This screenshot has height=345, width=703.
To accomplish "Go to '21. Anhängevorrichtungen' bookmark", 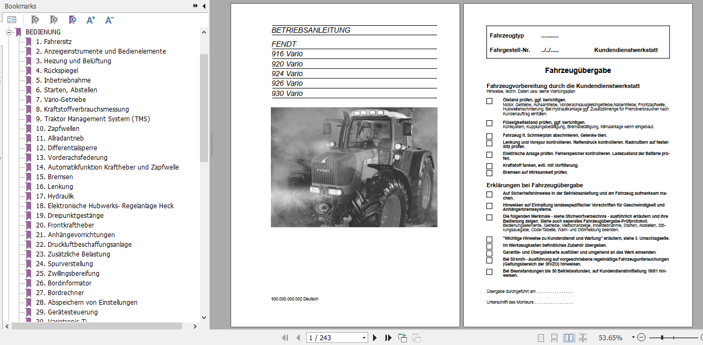I will click(75, 235).
